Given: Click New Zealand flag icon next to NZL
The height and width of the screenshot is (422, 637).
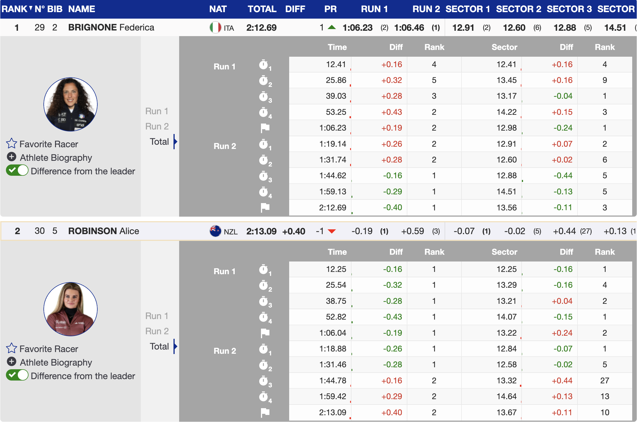Looking at the screenshot, I should [x=216, y=231].
